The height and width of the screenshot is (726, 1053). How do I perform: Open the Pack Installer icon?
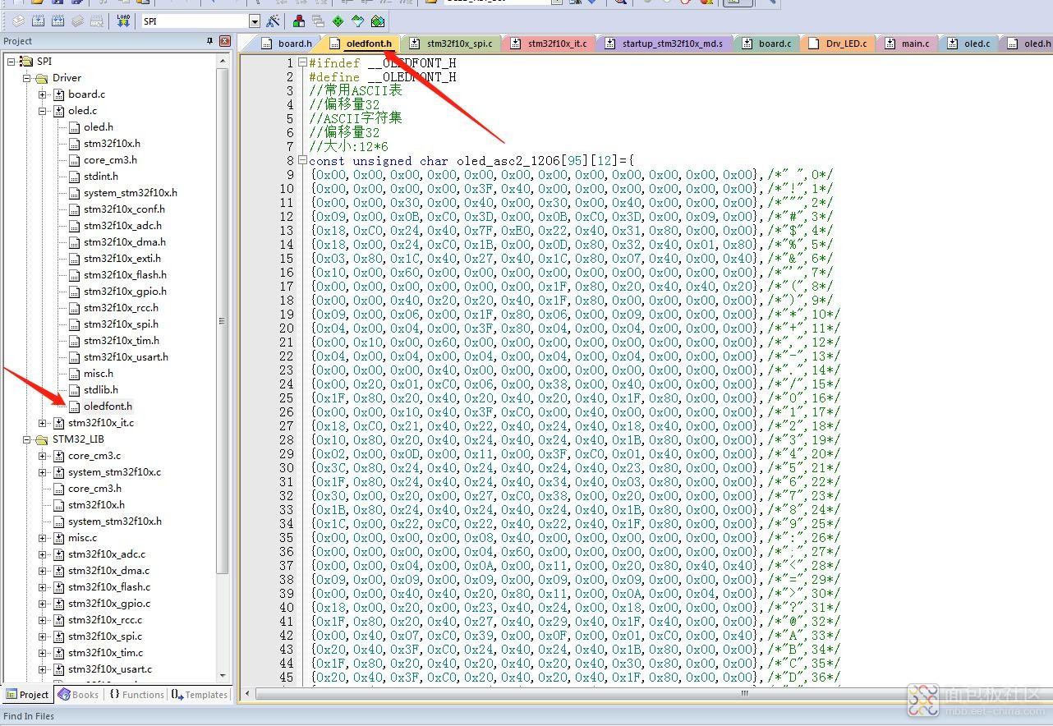point(377,21)
